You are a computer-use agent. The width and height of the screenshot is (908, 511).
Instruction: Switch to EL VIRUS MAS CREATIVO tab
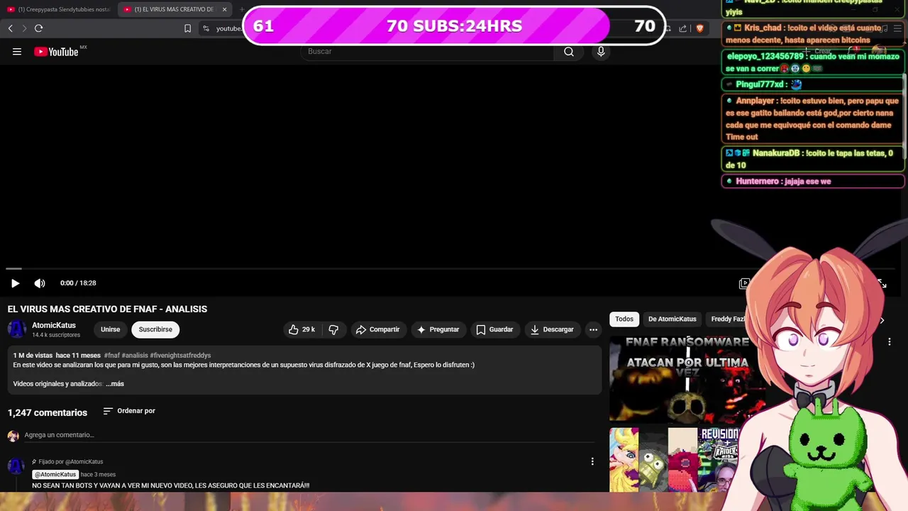point(174,9)
